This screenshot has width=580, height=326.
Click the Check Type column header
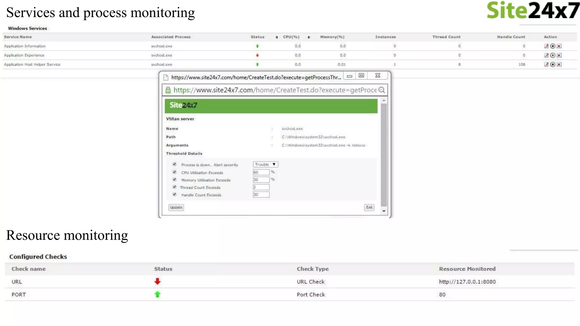(313, 269)
